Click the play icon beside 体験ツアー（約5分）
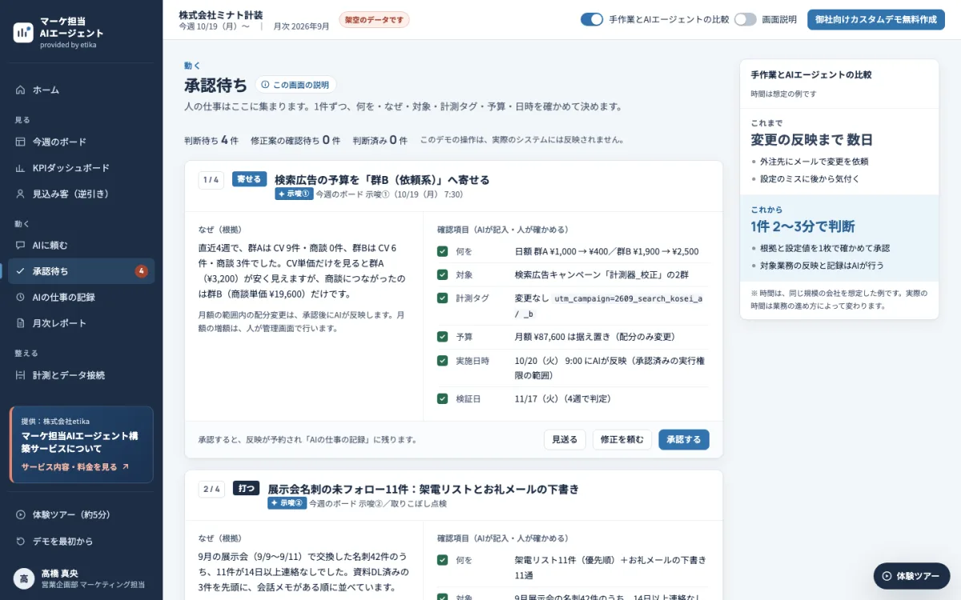Screen dimensions: 961x600 pyautogui.click(x=21, y=514)
